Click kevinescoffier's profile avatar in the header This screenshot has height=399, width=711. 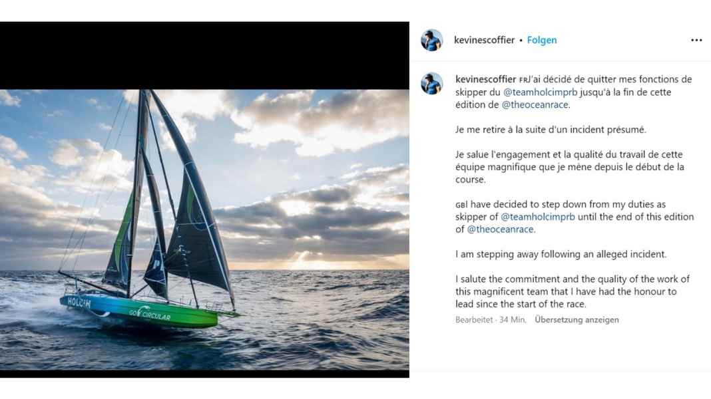tap(433, 40)
